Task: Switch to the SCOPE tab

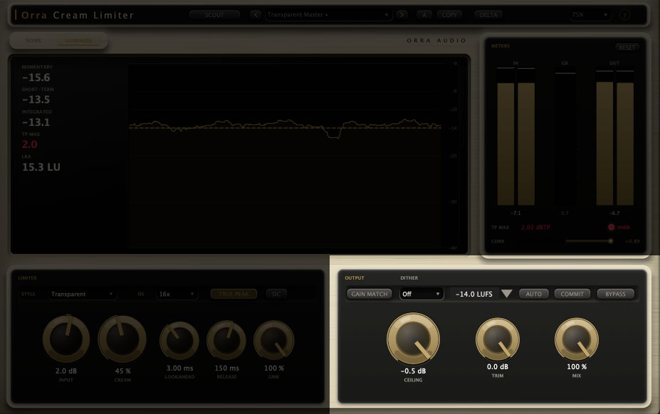Action: click(x=33, y=41)
